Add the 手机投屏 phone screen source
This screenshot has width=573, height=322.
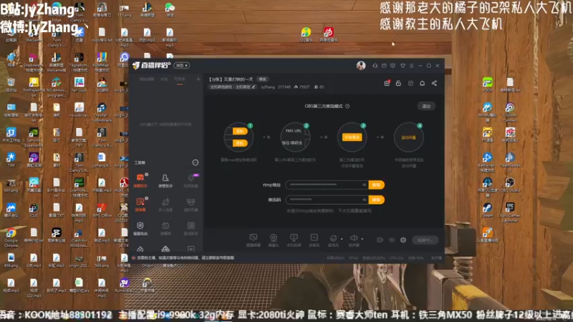(x=294, y=240)
